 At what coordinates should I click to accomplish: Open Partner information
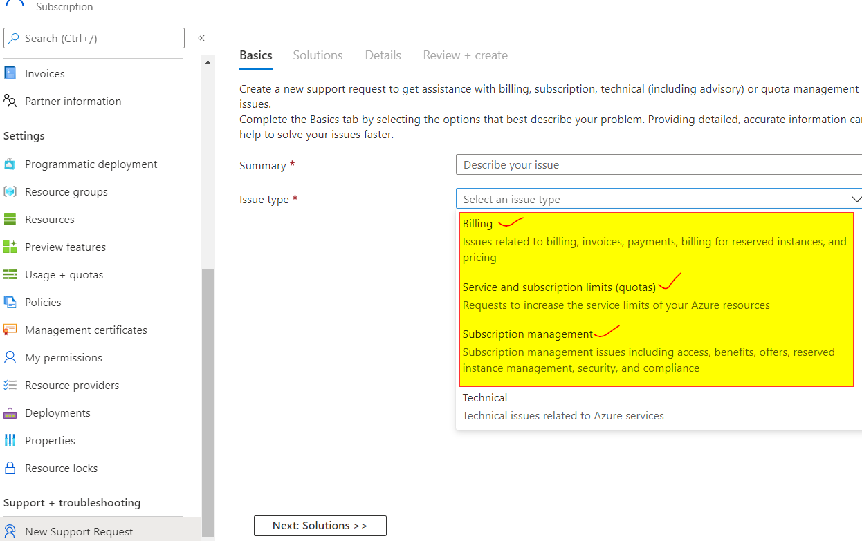pyautogui.click(x=71, y=101)
